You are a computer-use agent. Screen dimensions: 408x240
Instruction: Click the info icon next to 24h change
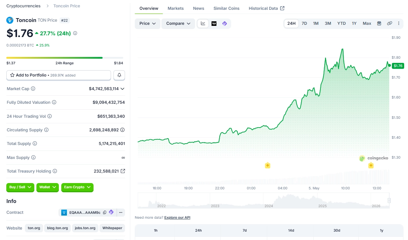(75, 33)
